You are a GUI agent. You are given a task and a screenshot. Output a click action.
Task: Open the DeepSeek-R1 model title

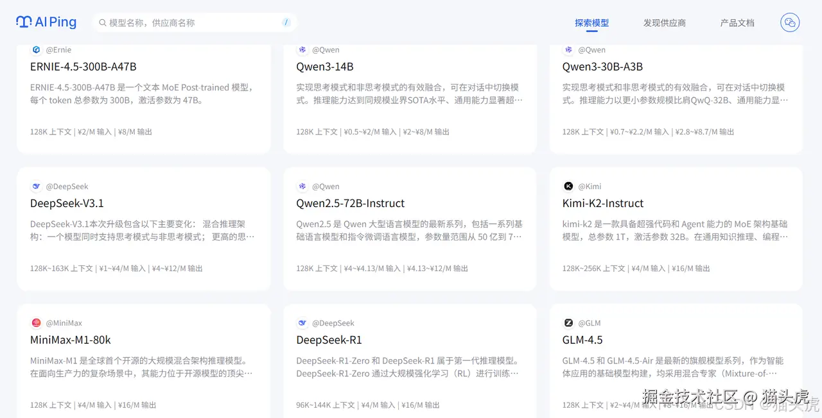click(329, 340)
